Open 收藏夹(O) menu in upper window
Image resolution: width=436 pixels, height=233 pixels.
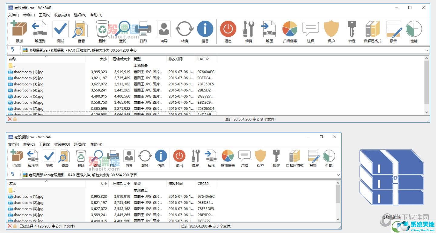click(x=62, y=15)
